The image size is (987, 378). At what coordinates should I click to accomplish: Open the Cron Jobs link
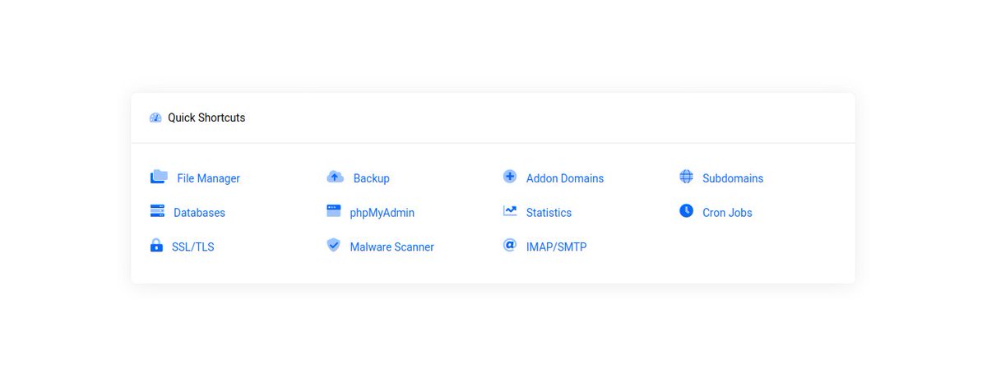(x=727, y=213)
